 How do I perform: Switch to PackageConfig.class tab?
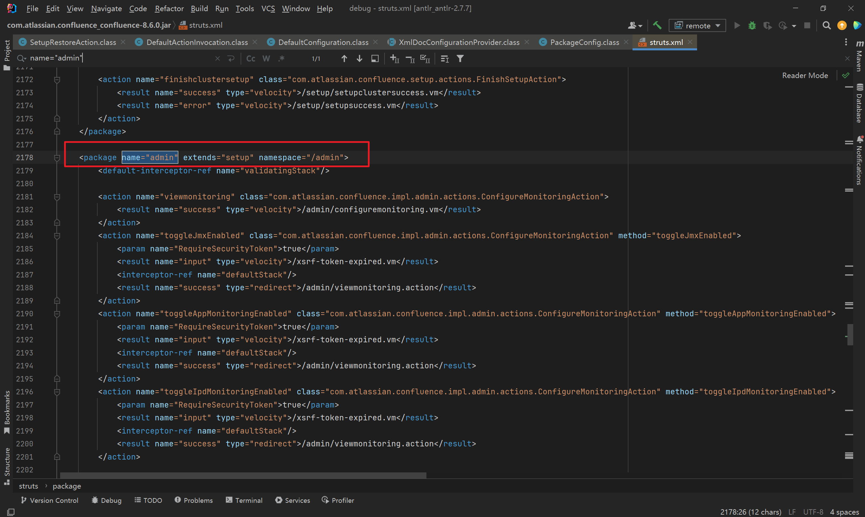click(x=584, y=42)
